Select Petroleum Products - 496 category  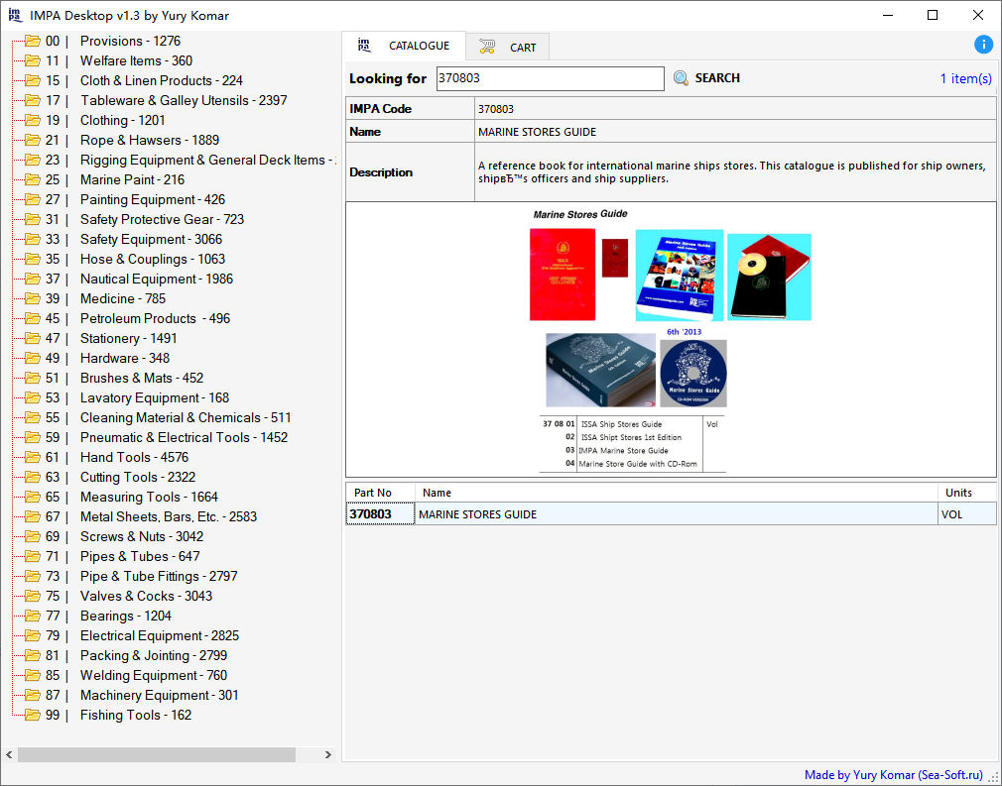[x=156, y=318]
